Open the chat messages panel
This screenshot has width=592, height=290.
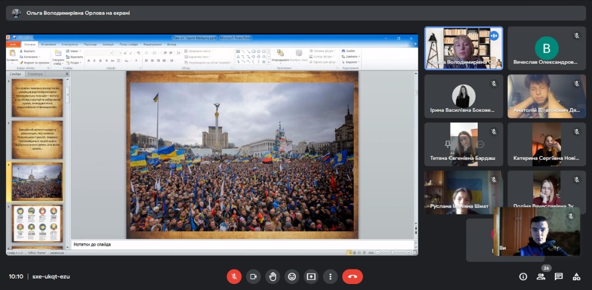coord(558,276)
